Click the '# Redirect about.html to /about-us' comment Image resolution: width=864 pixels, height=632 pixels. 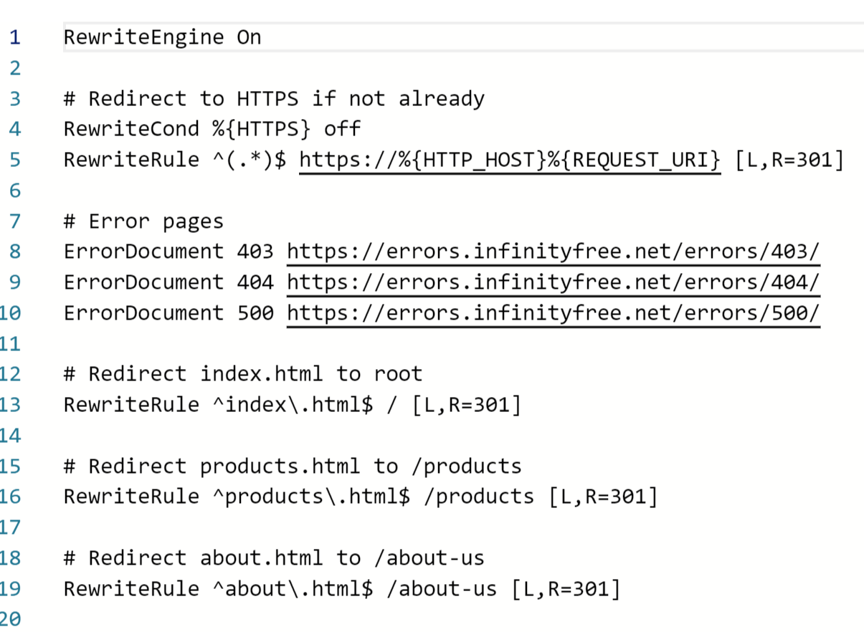(274, 559)
